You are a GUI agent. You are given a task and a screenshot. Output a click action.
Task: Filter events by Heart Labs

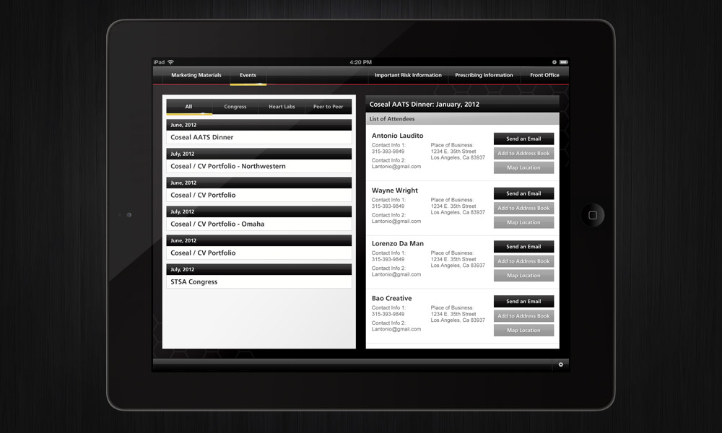coord(282,106)
